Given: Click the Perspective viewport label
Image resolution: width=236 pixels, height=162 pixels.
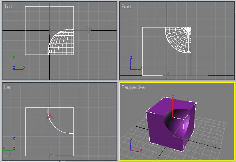Looking at the screenshot, I should click(133, 87).
